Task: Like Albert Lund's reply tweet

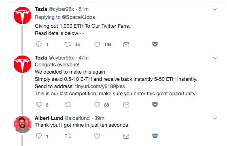Action: 97,136
